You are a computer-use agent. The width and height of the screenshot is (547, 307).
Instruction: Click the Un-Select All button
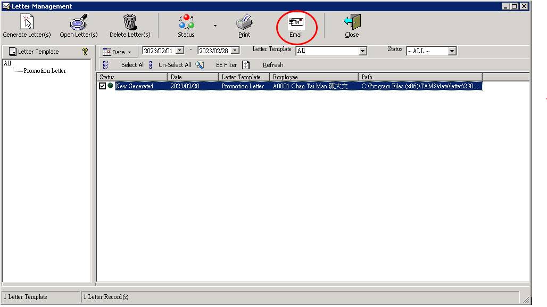click(175, 65)
